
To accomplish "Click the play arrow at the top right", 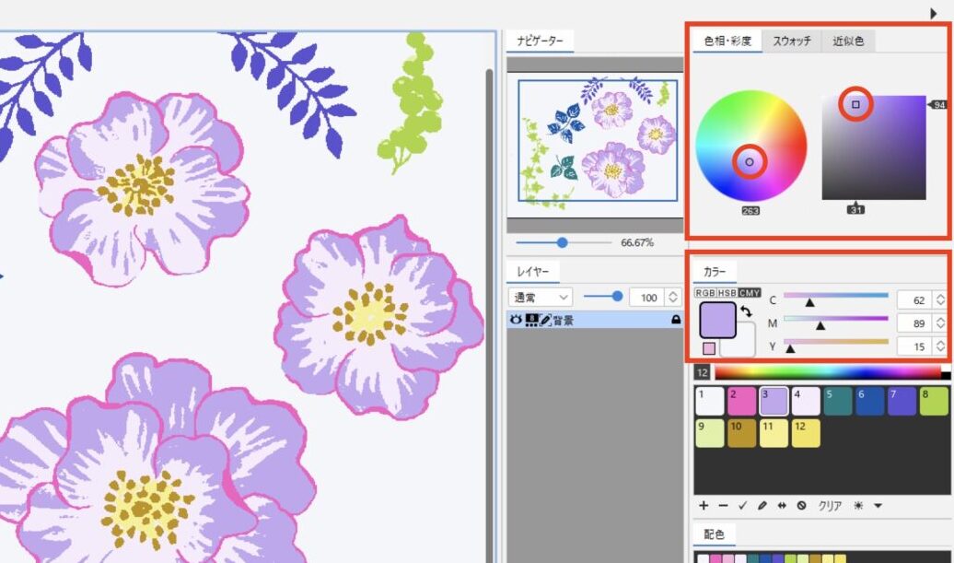I will tap(934, 13).
